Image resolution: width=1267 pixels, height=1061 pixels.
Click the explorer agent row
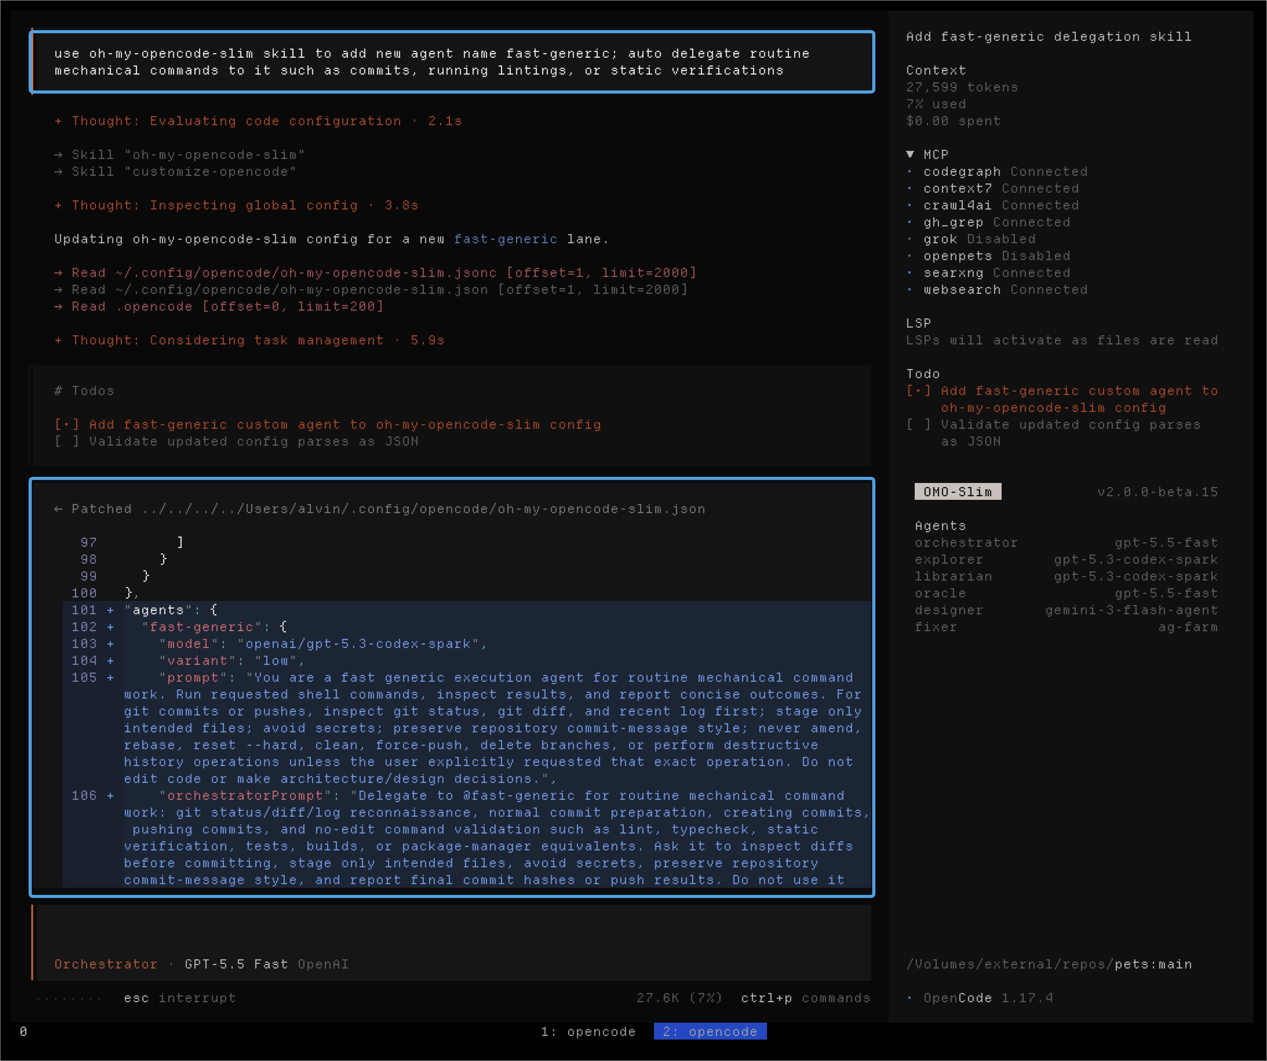(1066, 560)
